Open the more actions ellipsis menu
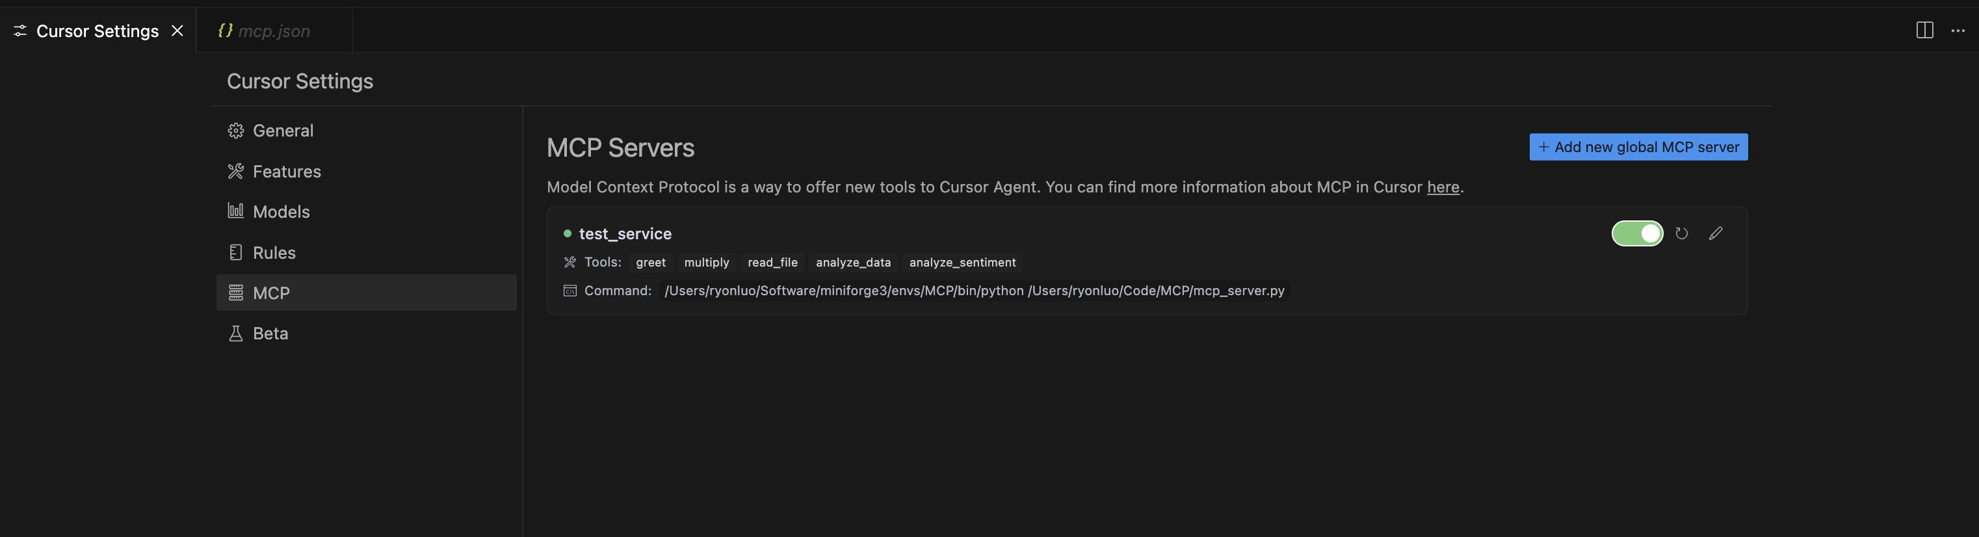Screen dimensions: 1979x537 coord(1958,31)
